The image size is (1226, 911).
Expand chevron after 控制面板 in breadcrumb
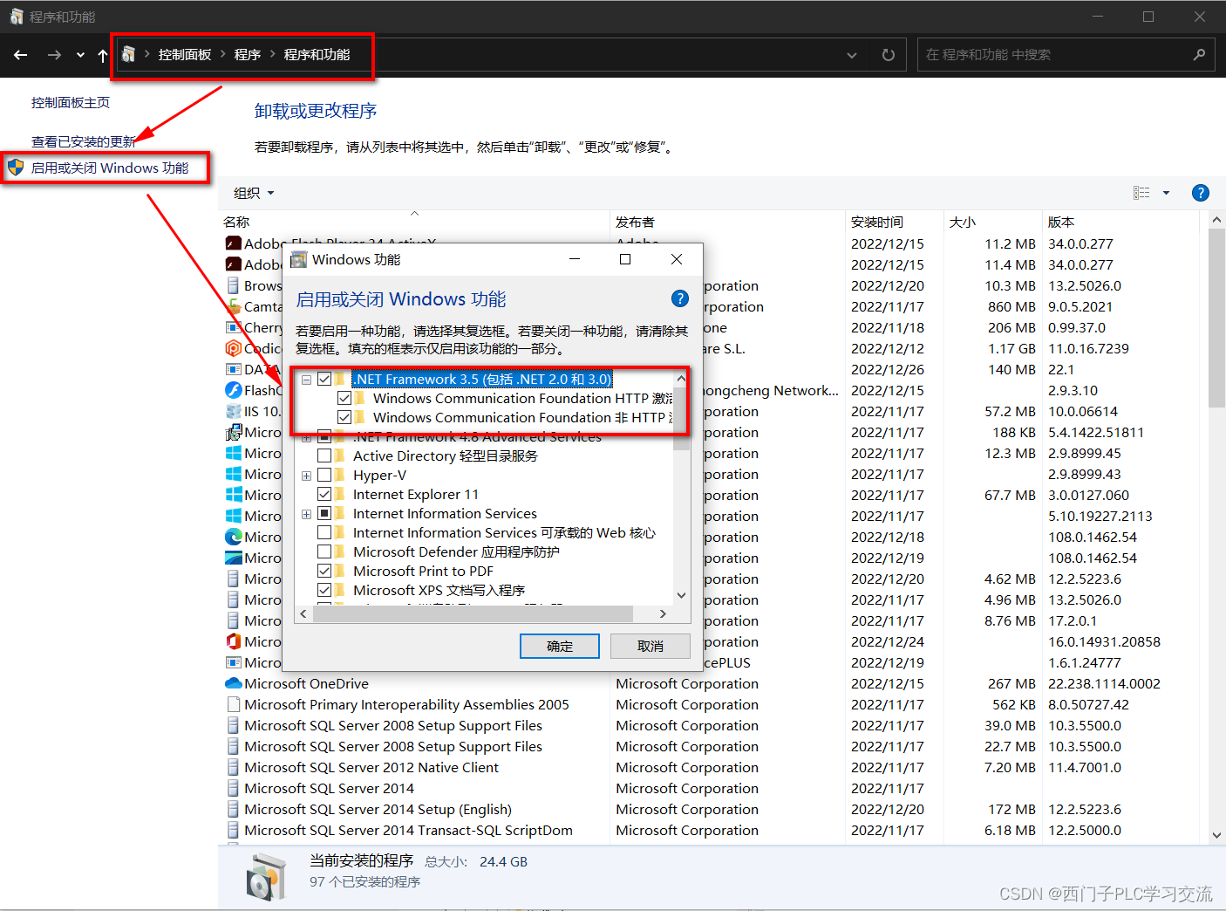pyautogui.click(x=223, y=54)
